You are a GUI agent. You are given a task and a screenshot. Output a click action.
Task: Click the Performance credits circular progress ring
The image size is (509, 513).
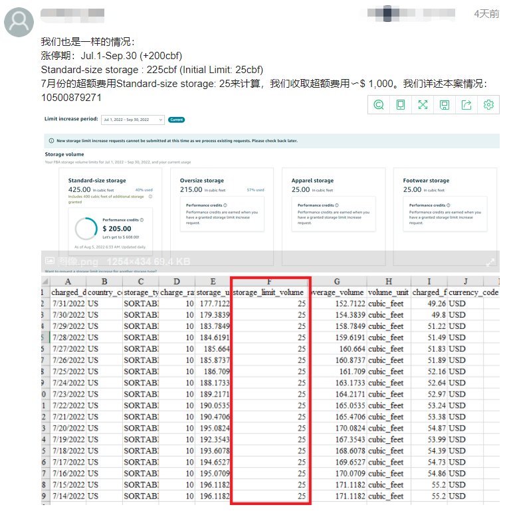click(x=86, y=229)
